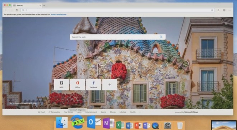Launch Excel from the dock
Screen dimensions: 237x130
click(120, 125)
